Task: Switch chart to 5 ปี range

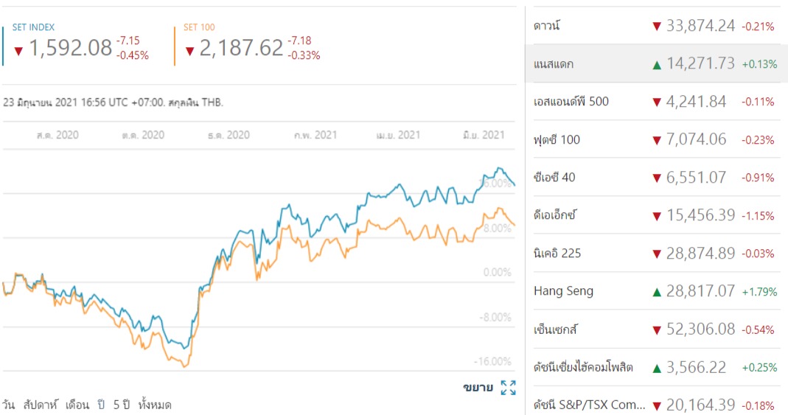Action: click(122, 405)
